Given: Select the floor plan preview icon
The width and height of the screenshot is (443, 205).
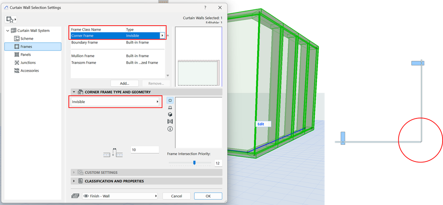Looking at the screenshot, I should [x=170, y=100].
